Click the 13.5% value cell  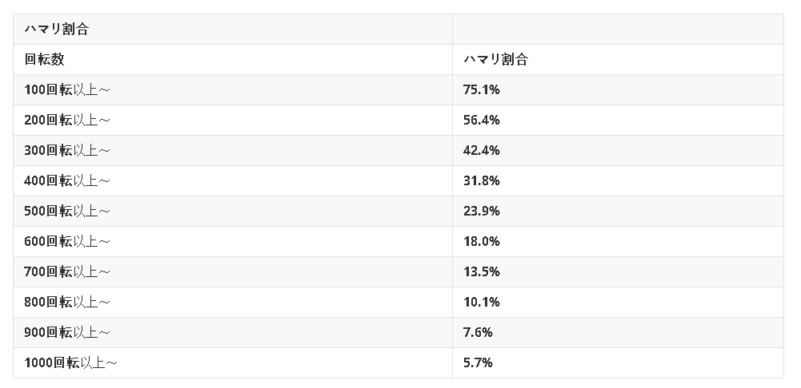point(481,272)
